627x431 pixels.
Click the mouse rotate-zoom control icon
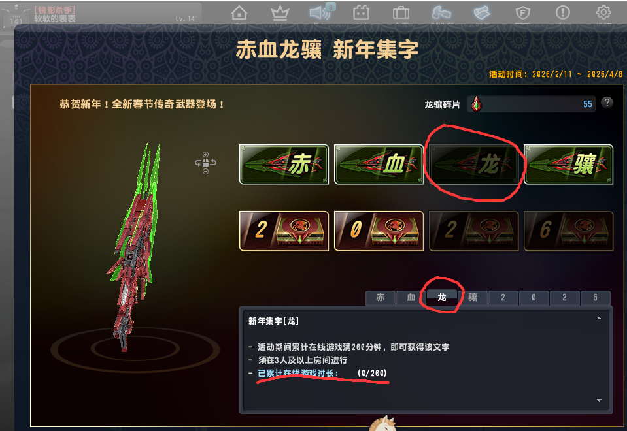coord(205,163)
